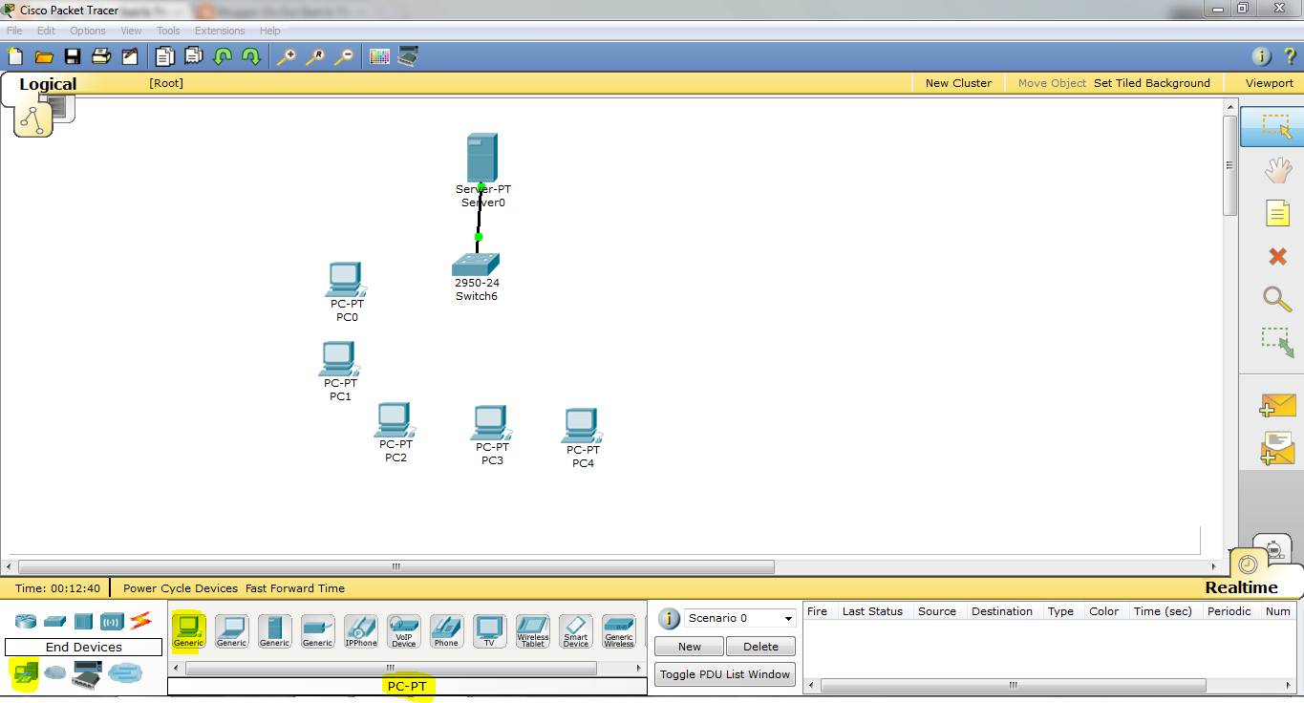Screen dimensions: 1304x703
Task: Click the New file icon in toolbar
Action: (x=15, y=56)
